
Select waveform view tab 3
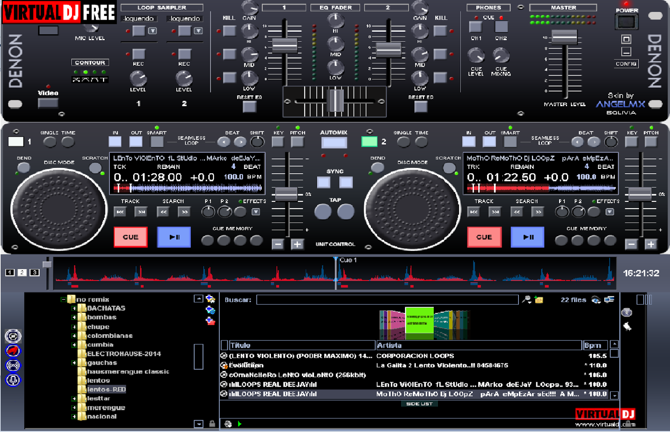(x=35, y=273)
